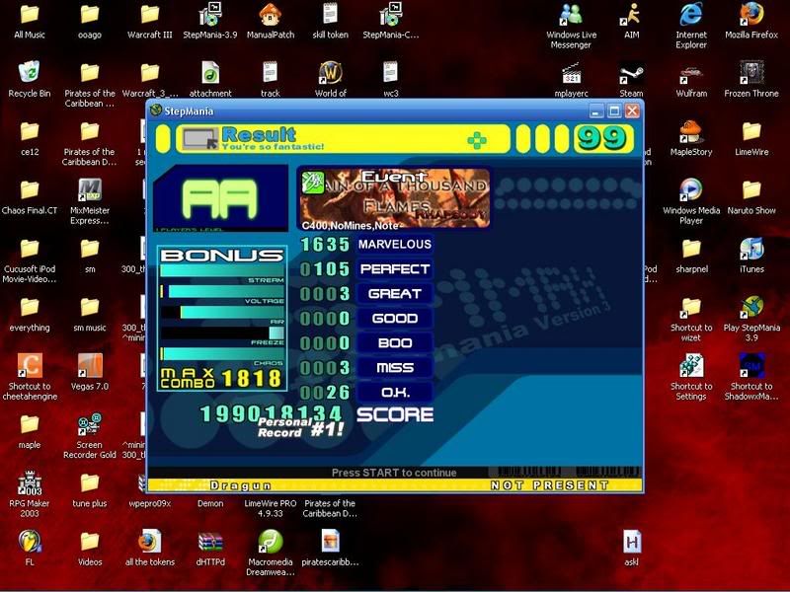Click the song banner image in results
Viewport: 790px width, 592px height.
pyautogui.click(x=394, y=195)
